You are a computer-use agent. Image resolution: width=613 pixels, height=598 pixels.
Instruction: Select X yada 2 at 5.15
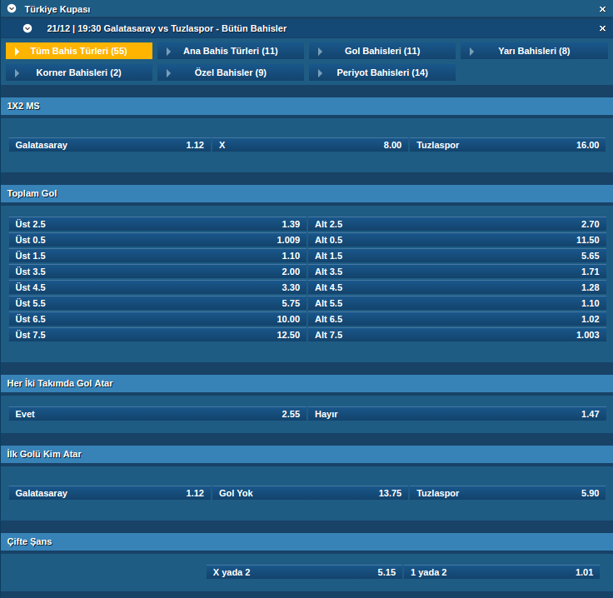304,572
